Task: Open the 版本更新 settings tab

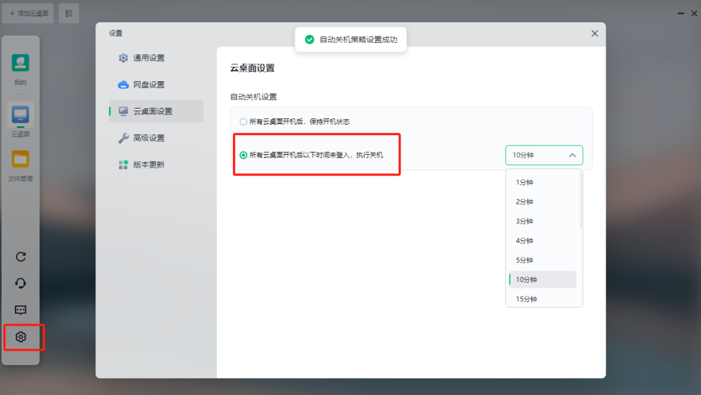Action: click(x=156, y=164)
